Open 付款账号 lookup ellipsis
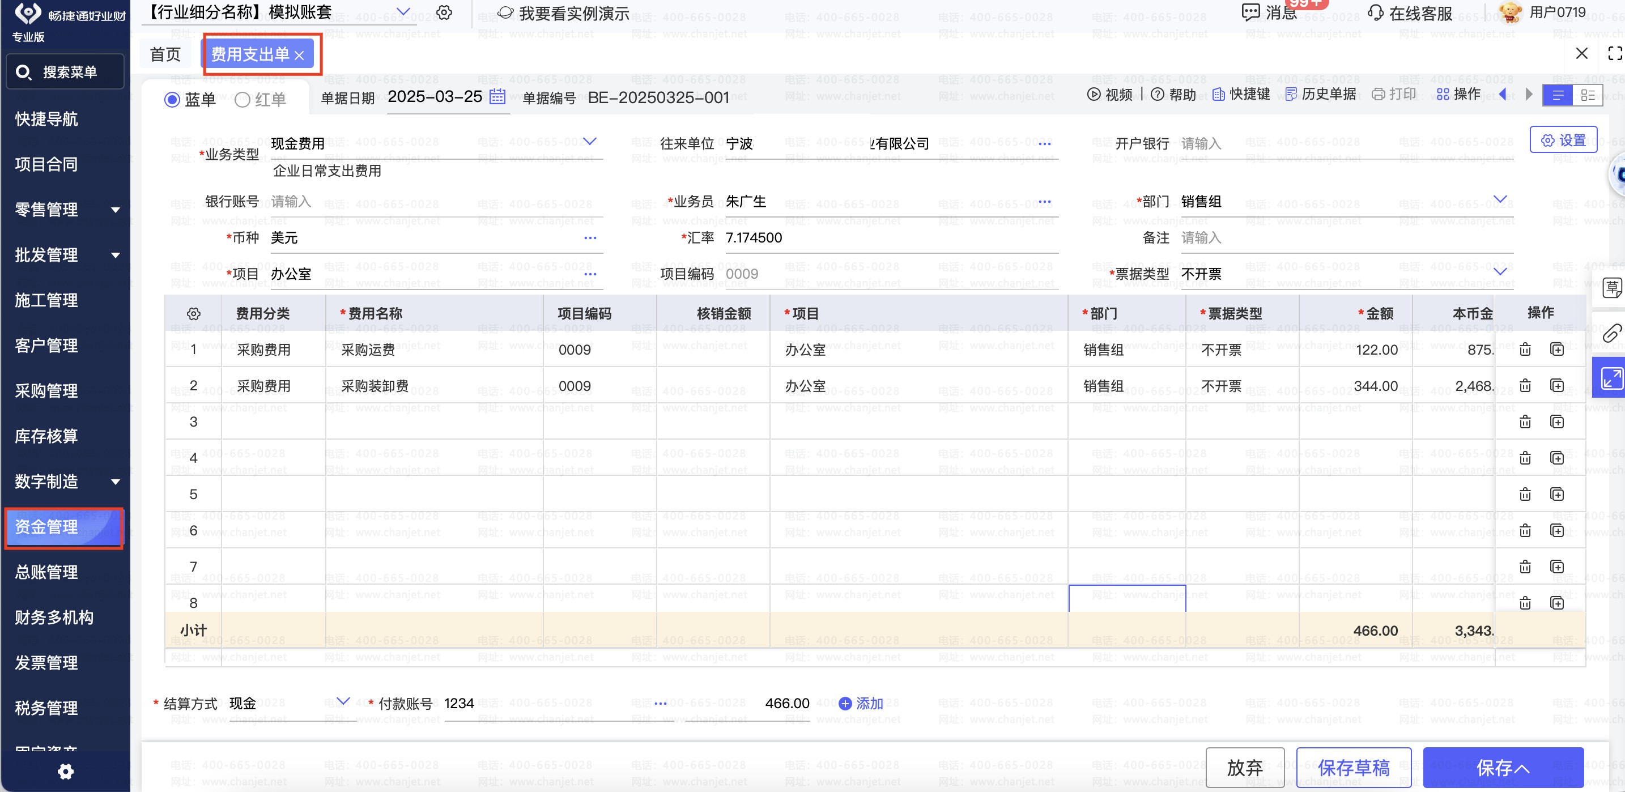This screenshot has width=1625, height=792. 661,703
